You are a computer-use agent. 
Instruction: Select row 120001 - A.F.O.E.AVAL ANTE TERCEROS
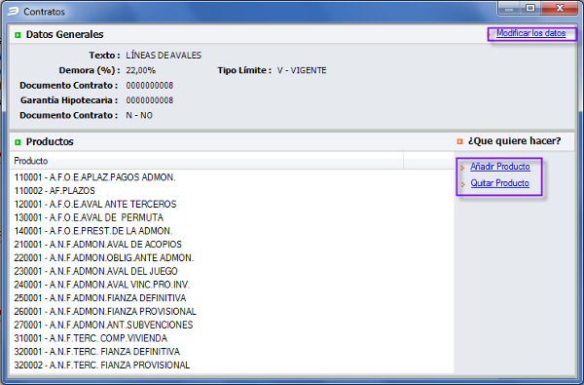pos(232,204)
